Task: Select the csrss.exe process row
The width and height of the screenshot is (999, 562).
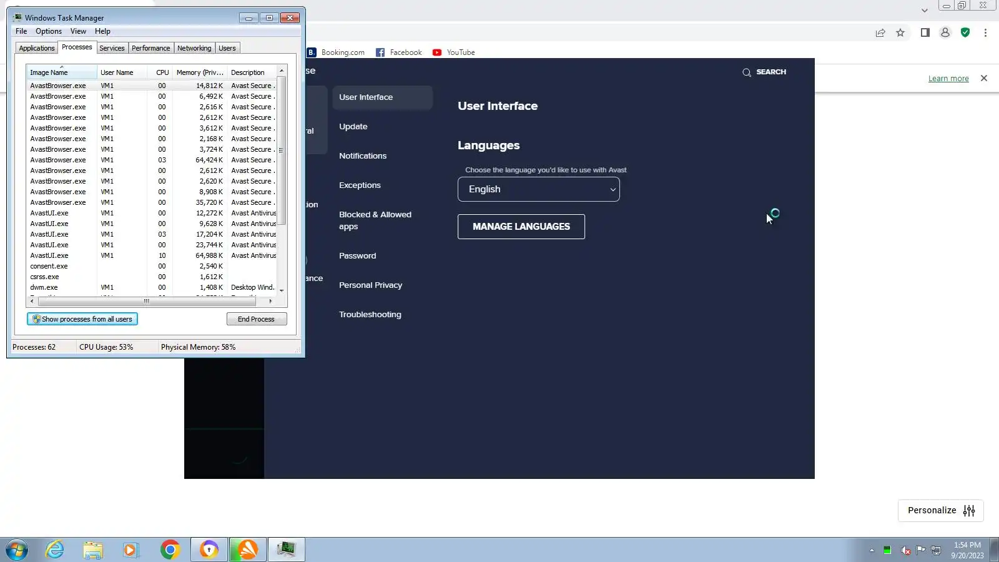Action: (152, 277)
